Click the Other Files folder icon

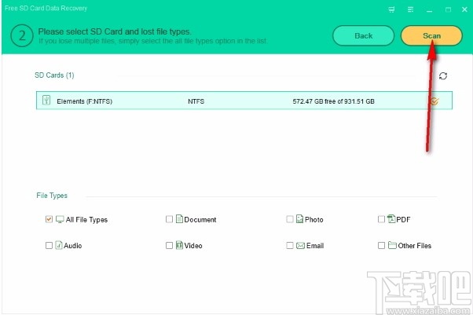392,245
